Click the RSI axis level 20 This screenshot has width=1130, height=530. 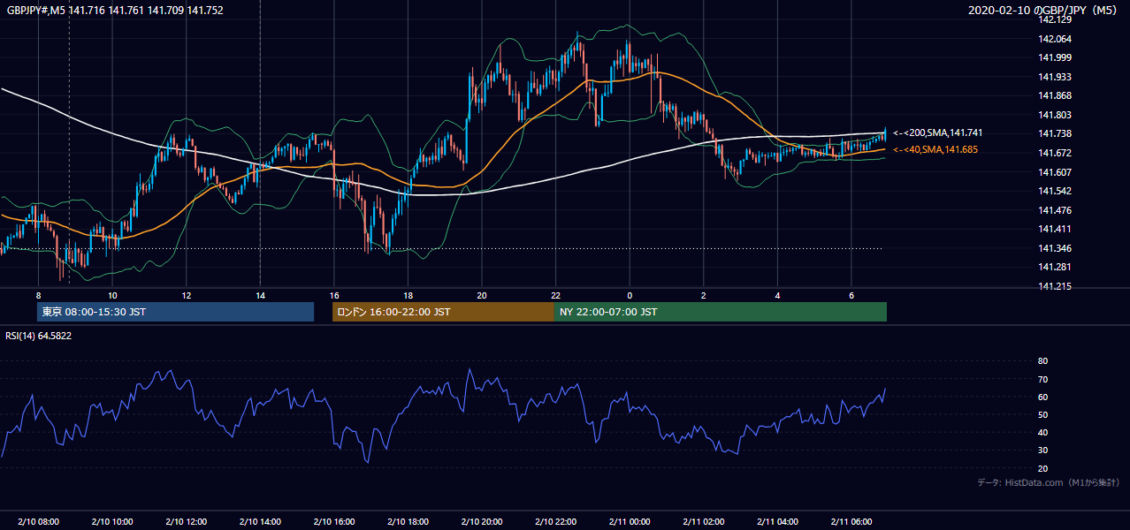[x=1043, y=468]
